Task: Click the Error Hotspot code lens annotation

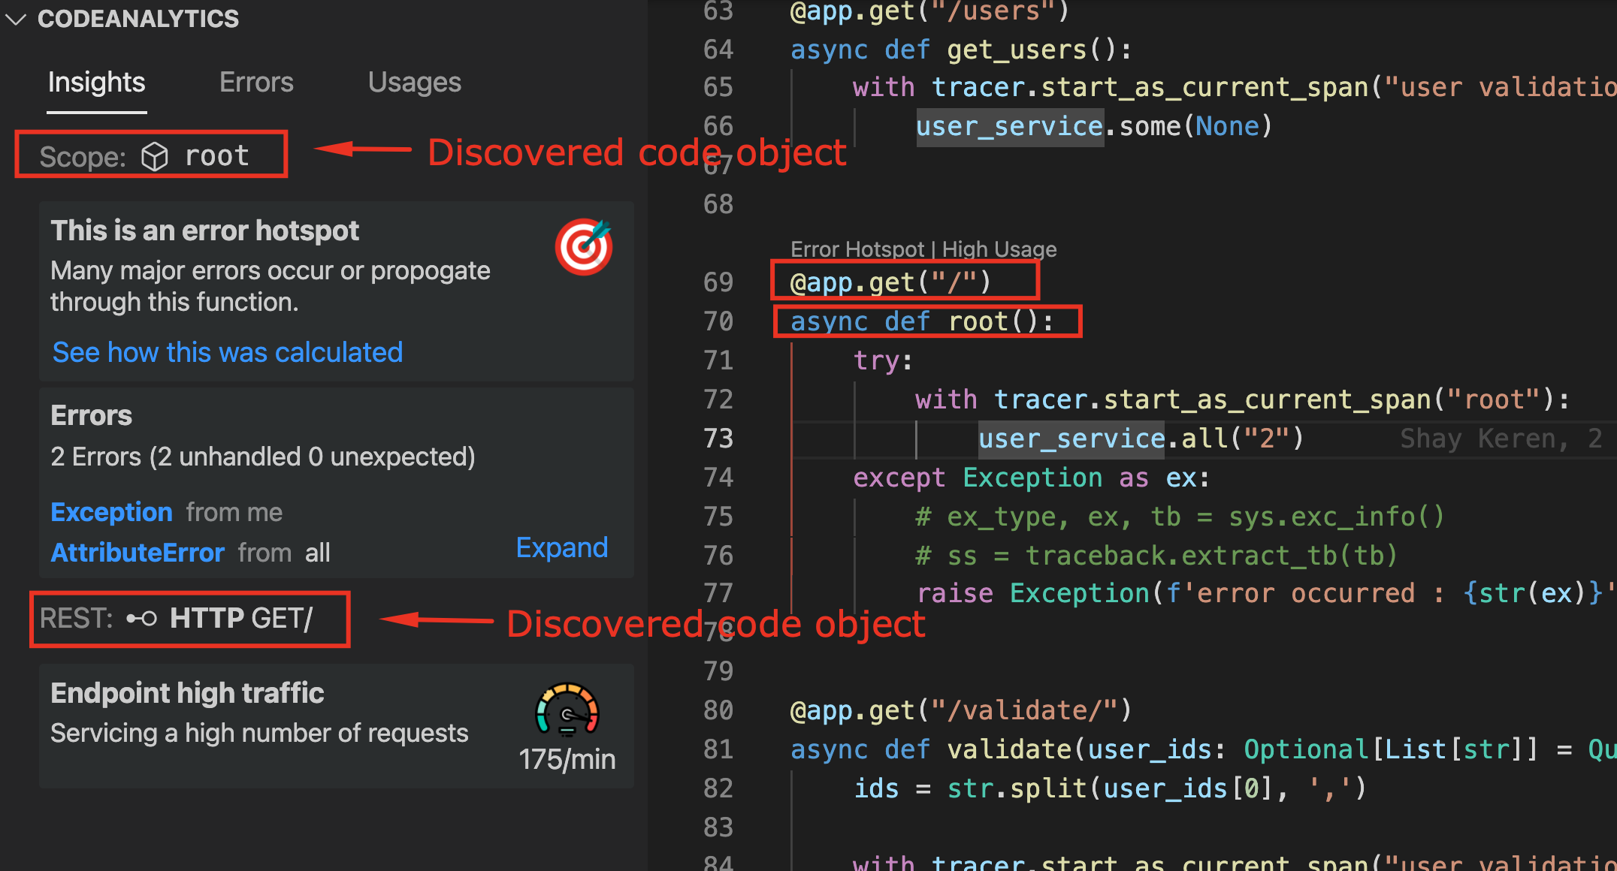Action: pyautogui.click(x=857, y=249)
